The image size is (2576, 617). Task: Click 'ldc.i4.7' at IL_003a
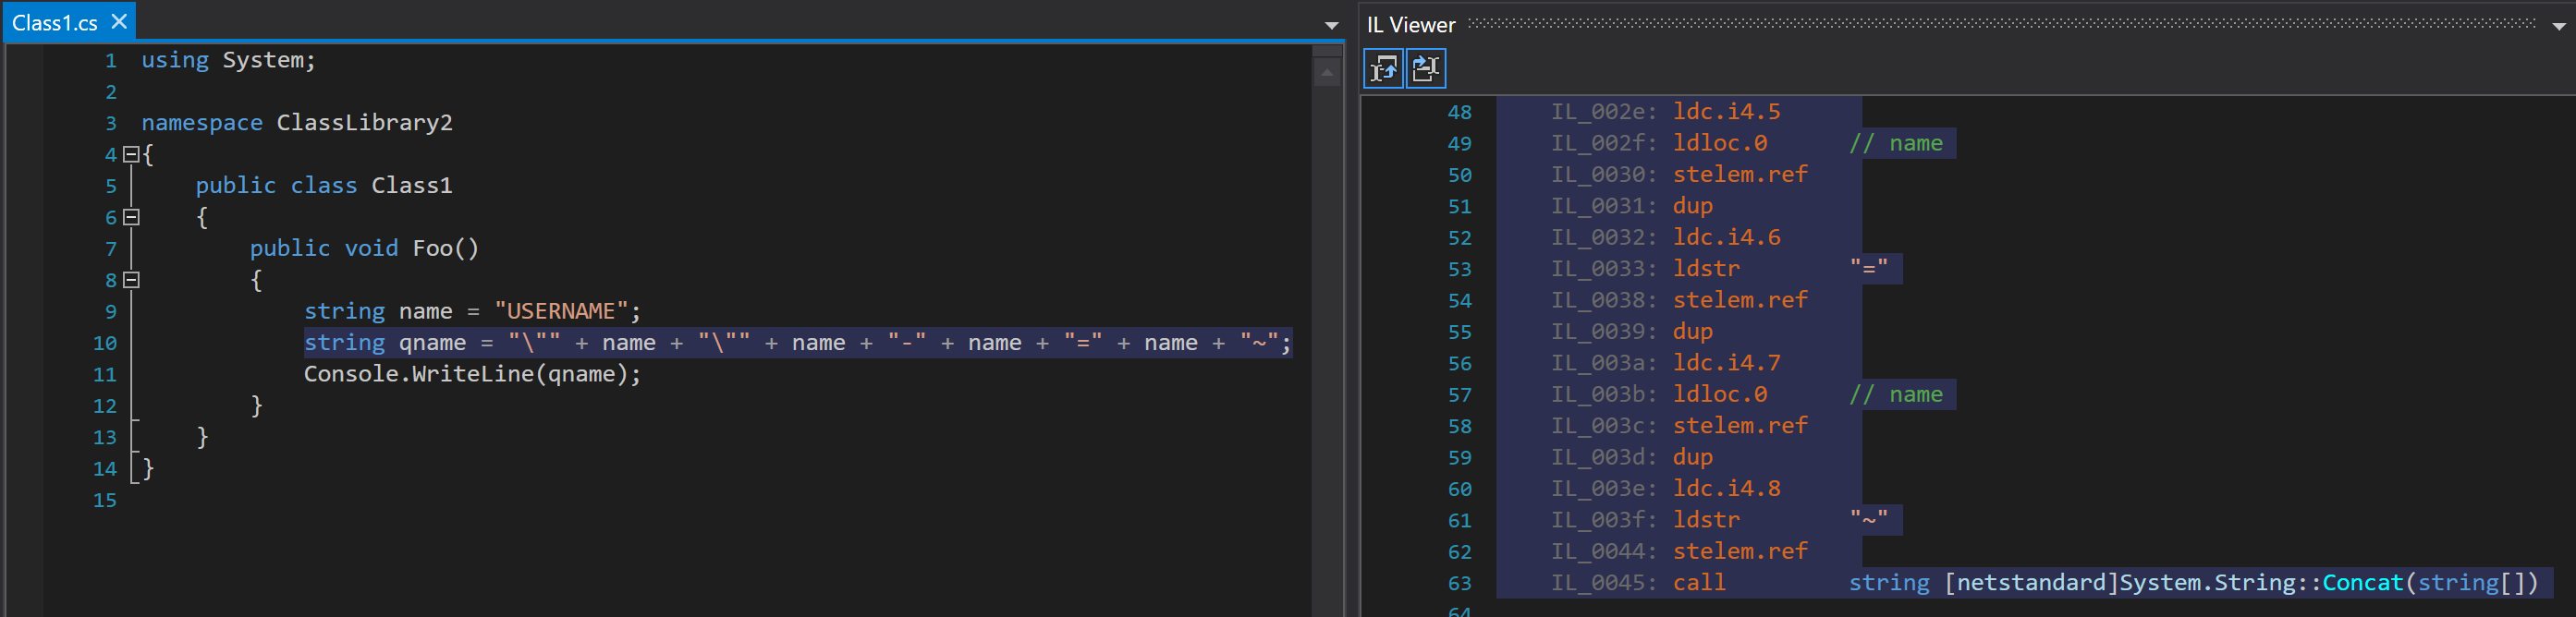[x=1726, y=363]
